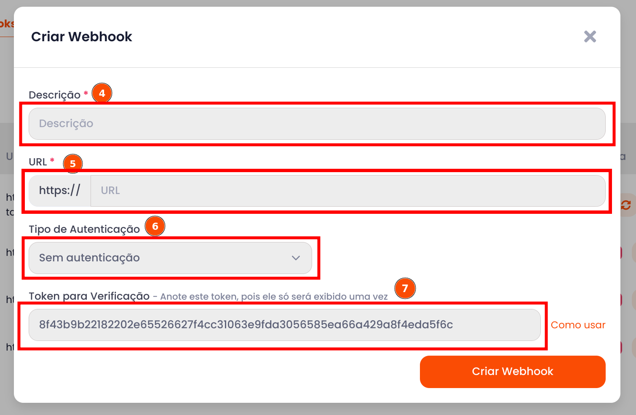The width and height of the screenshot is (636, 415).
Task: Click into the URL input field
Action: coord(347,191)
